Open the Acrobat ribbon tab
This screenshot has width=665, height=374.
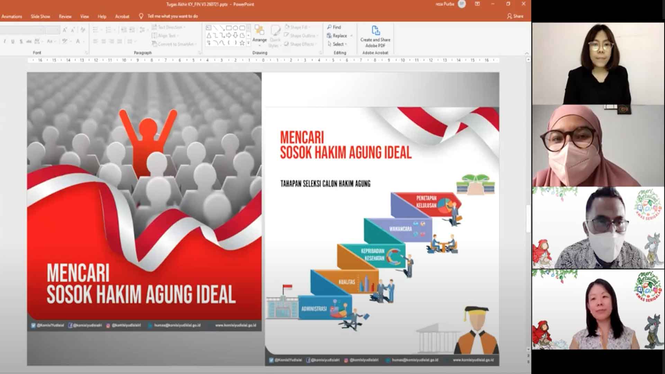[122, 16]
